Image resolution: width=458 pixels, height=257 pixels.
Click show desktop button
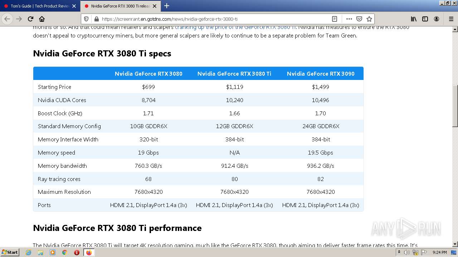(x=454, y=252)
